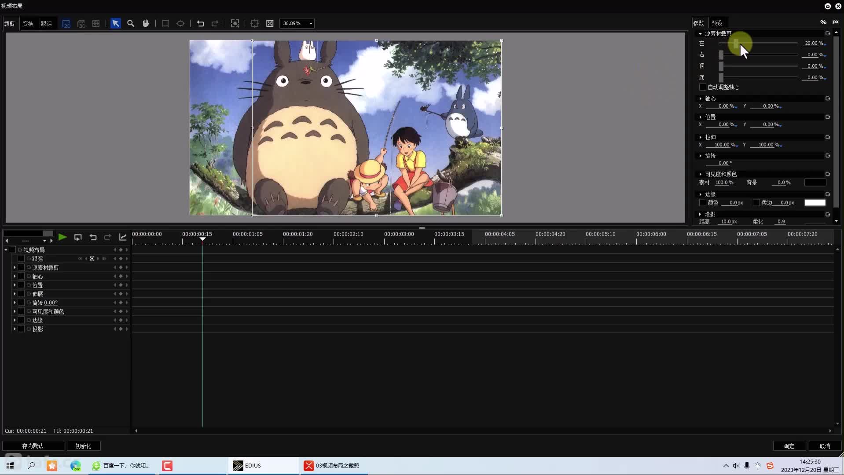Expand the 位置 timeline row
844x475 pixels.
pos(15,285)
